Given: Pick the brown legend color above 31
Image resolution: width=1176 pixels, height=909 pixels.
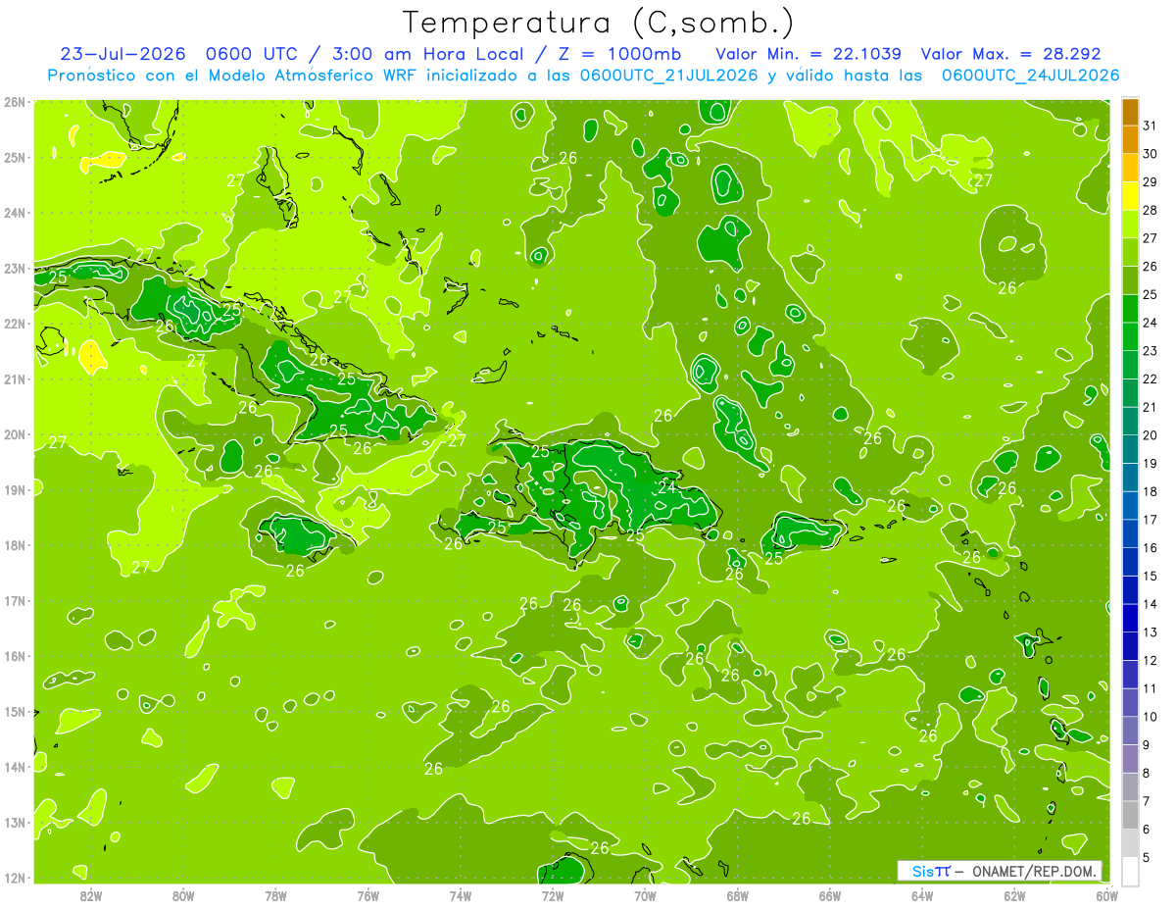Looking at the screenshot, I should pos(1130,112).
